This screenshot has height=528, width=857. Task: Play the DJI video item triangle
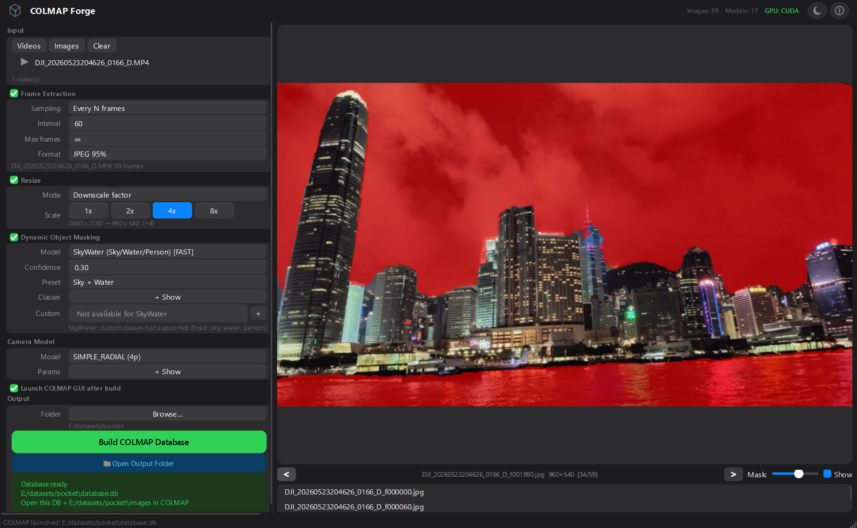[x=25, y=62]
